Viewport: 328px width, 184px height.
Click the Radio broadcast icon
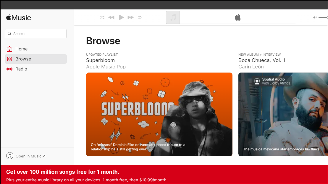9,69
